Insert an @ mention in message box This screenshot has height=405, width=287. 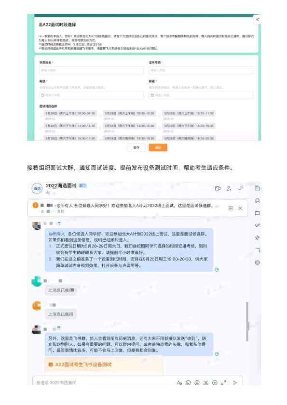coord(197,382)
